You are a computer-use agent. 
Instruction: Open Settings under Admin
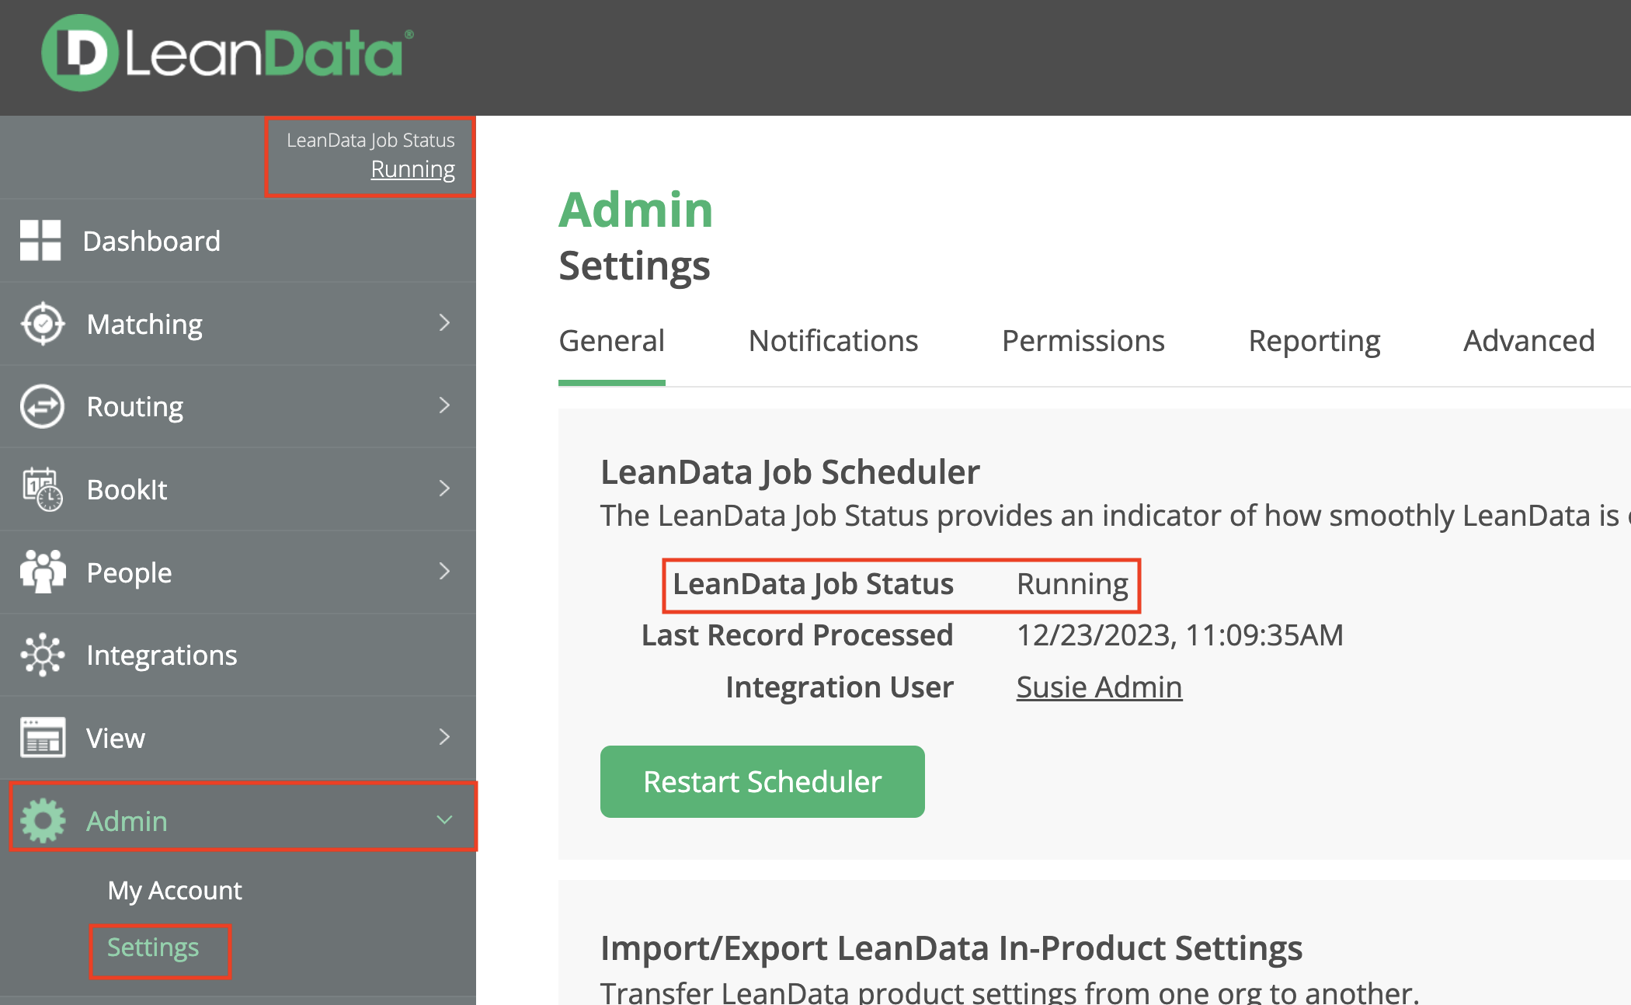point(153,948)
